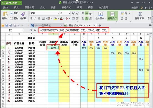The height and width of the screenshot is (108, 153).
Task: Switch to the 数据 ribbon tab
Action: coord(53,7)
